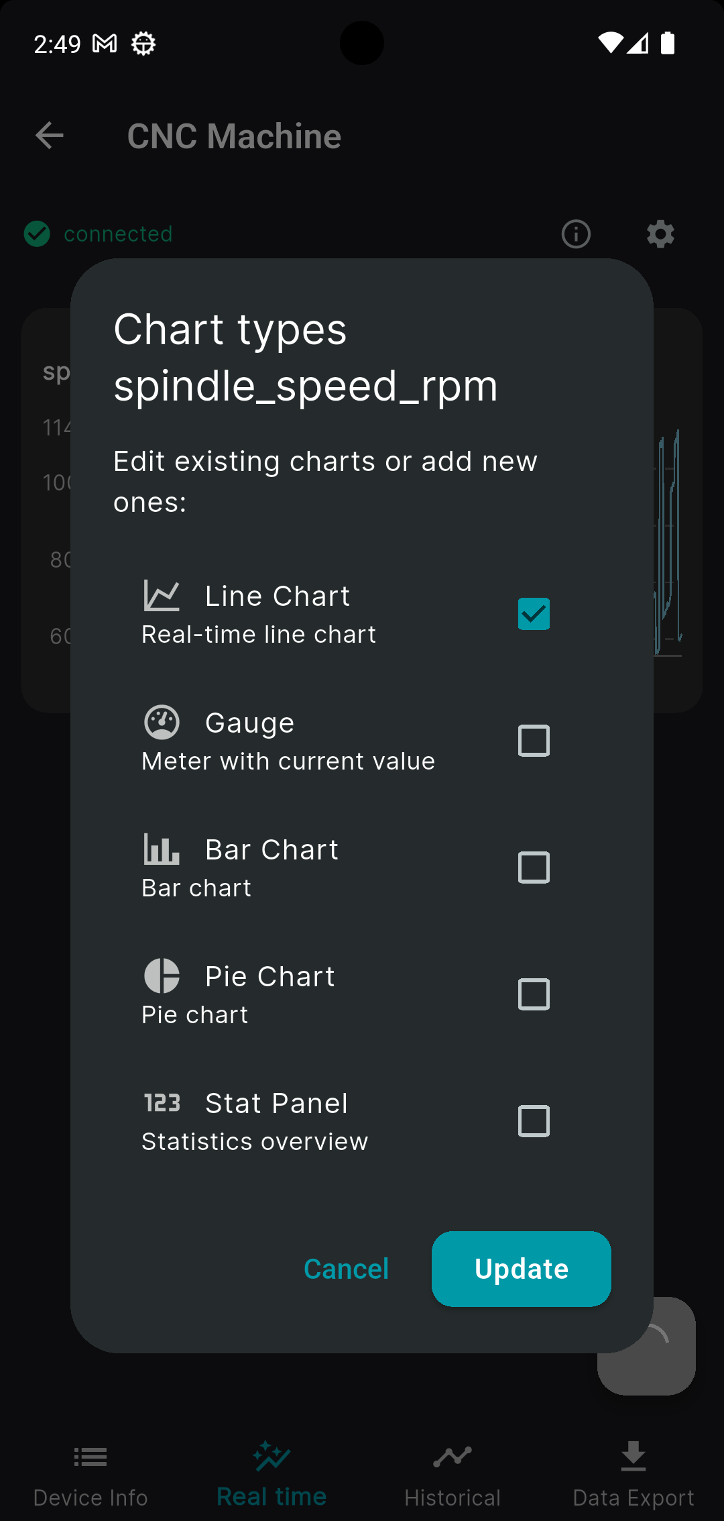This screenshot has height=1521, width=724.
Task: Open the device settings gear icon
Action: click(x=660, y=234)
